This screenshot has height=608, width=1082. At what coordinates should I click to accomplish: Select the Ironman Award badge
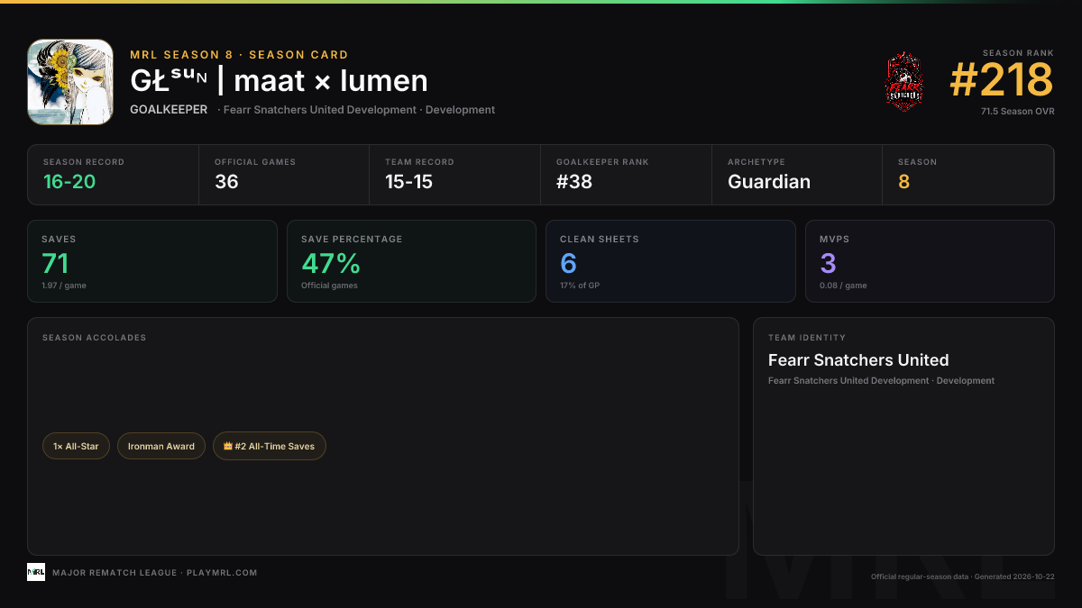click(x=161, y=446)
